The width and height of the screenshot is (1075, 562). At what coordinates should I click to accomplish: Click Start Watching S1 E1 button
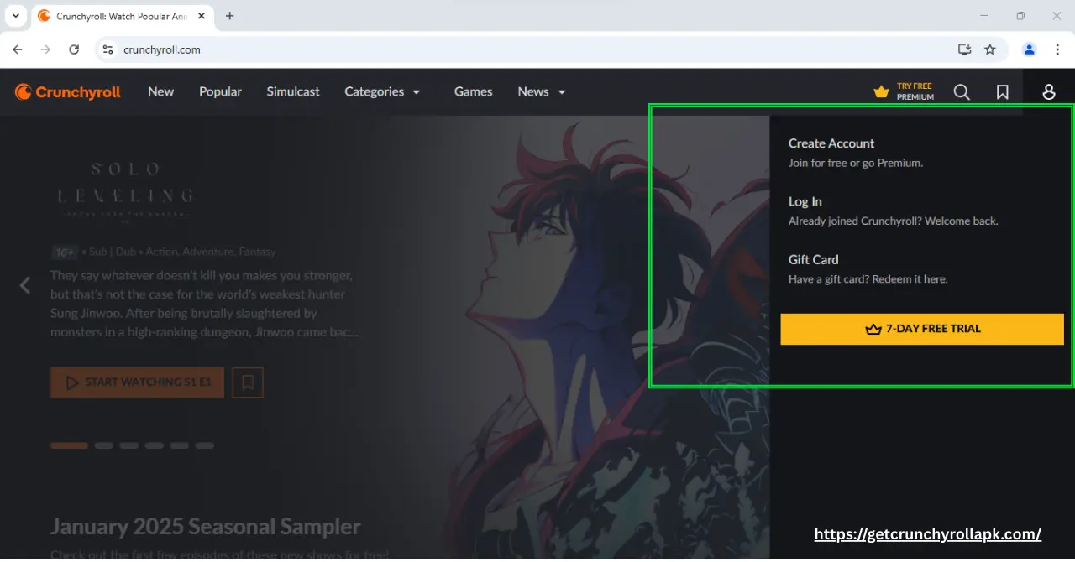click(x=137, y=382)
